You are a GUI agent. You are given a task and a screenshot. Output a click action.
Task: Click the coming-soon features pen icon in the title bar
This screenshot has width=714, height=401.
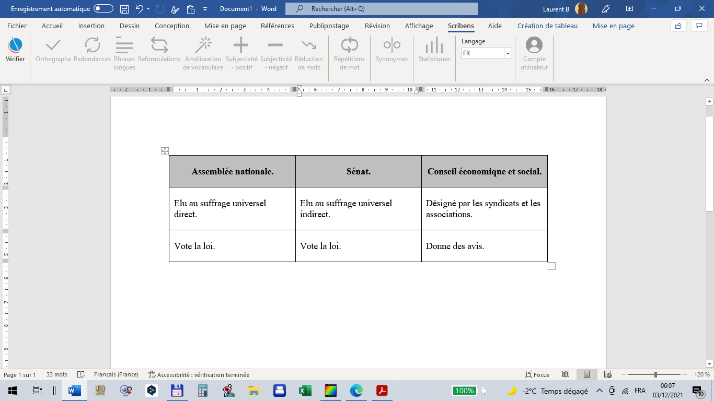coord(606,9)
